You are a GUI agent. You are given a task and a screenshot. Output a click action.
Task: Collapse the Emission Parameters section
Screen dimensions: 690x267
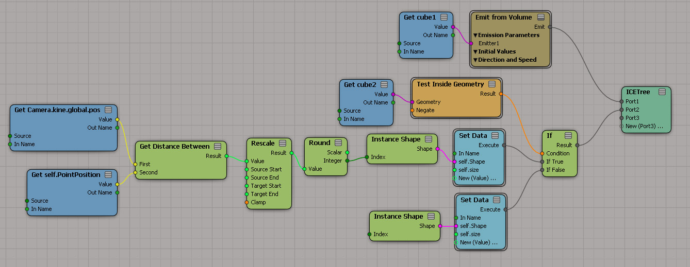(x=475, y=35)
